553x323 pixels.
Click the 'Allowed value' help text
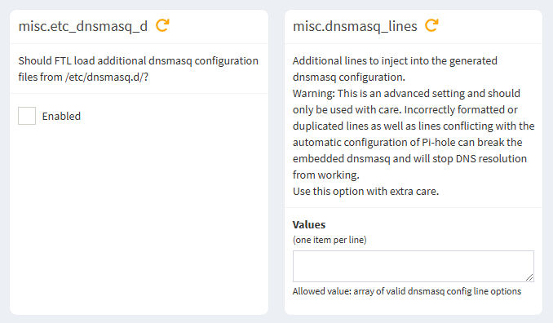pos(407,291)
